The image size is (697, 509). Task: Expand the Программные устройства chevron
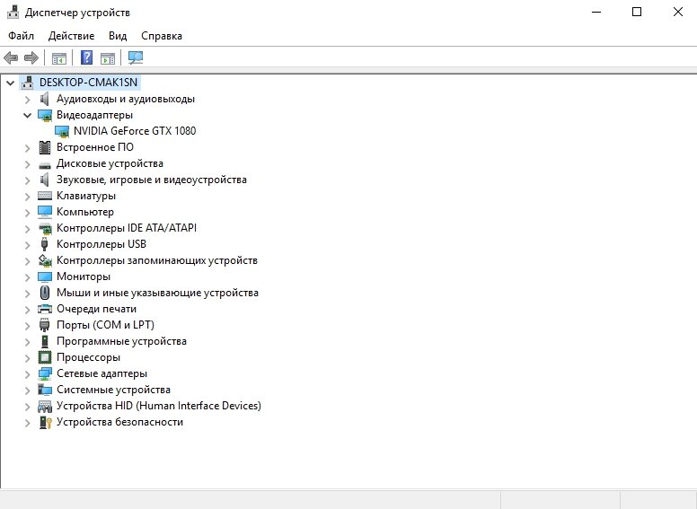point(28,342)
